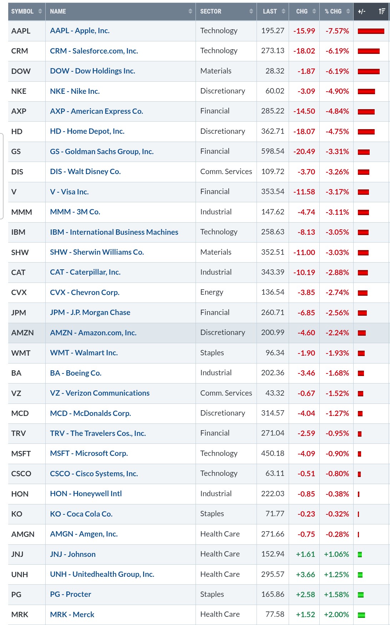Open VZ - Verizon Communications link
The image size is (390, 625).
(x=100, y=393)
